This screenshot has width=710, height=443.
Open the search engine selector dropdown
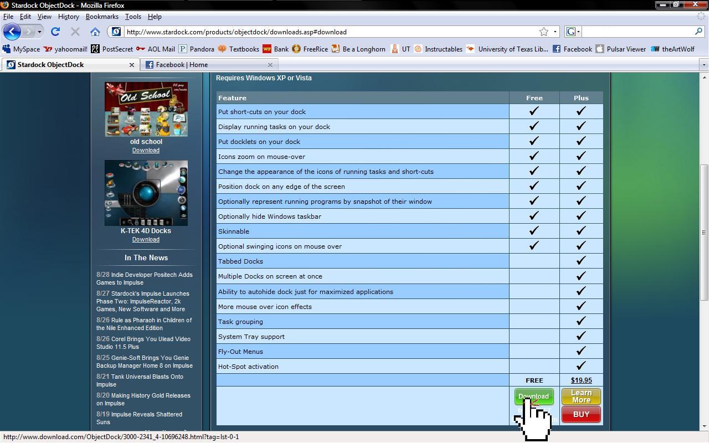pos(574,32)
